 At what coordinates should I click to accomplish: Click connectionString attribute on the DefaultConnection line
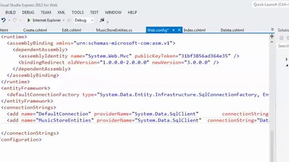point(245,114)
